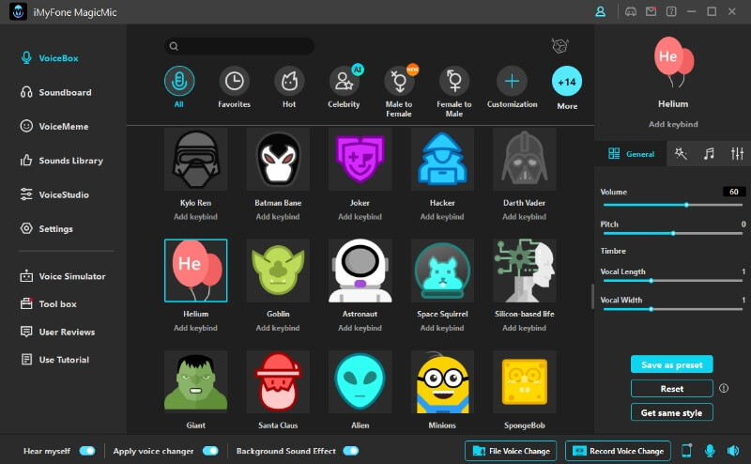The width and height of the screenshot is (751, 464).
Task: Open Settings in sidebar
Action: [46, 228]
